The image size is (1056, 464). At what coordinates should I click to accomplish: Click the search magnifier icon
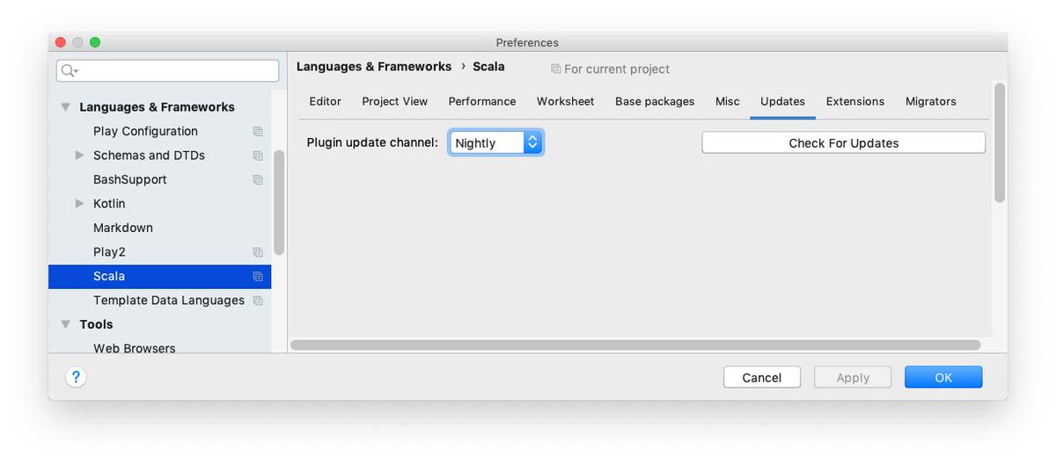tap(69, 70)
